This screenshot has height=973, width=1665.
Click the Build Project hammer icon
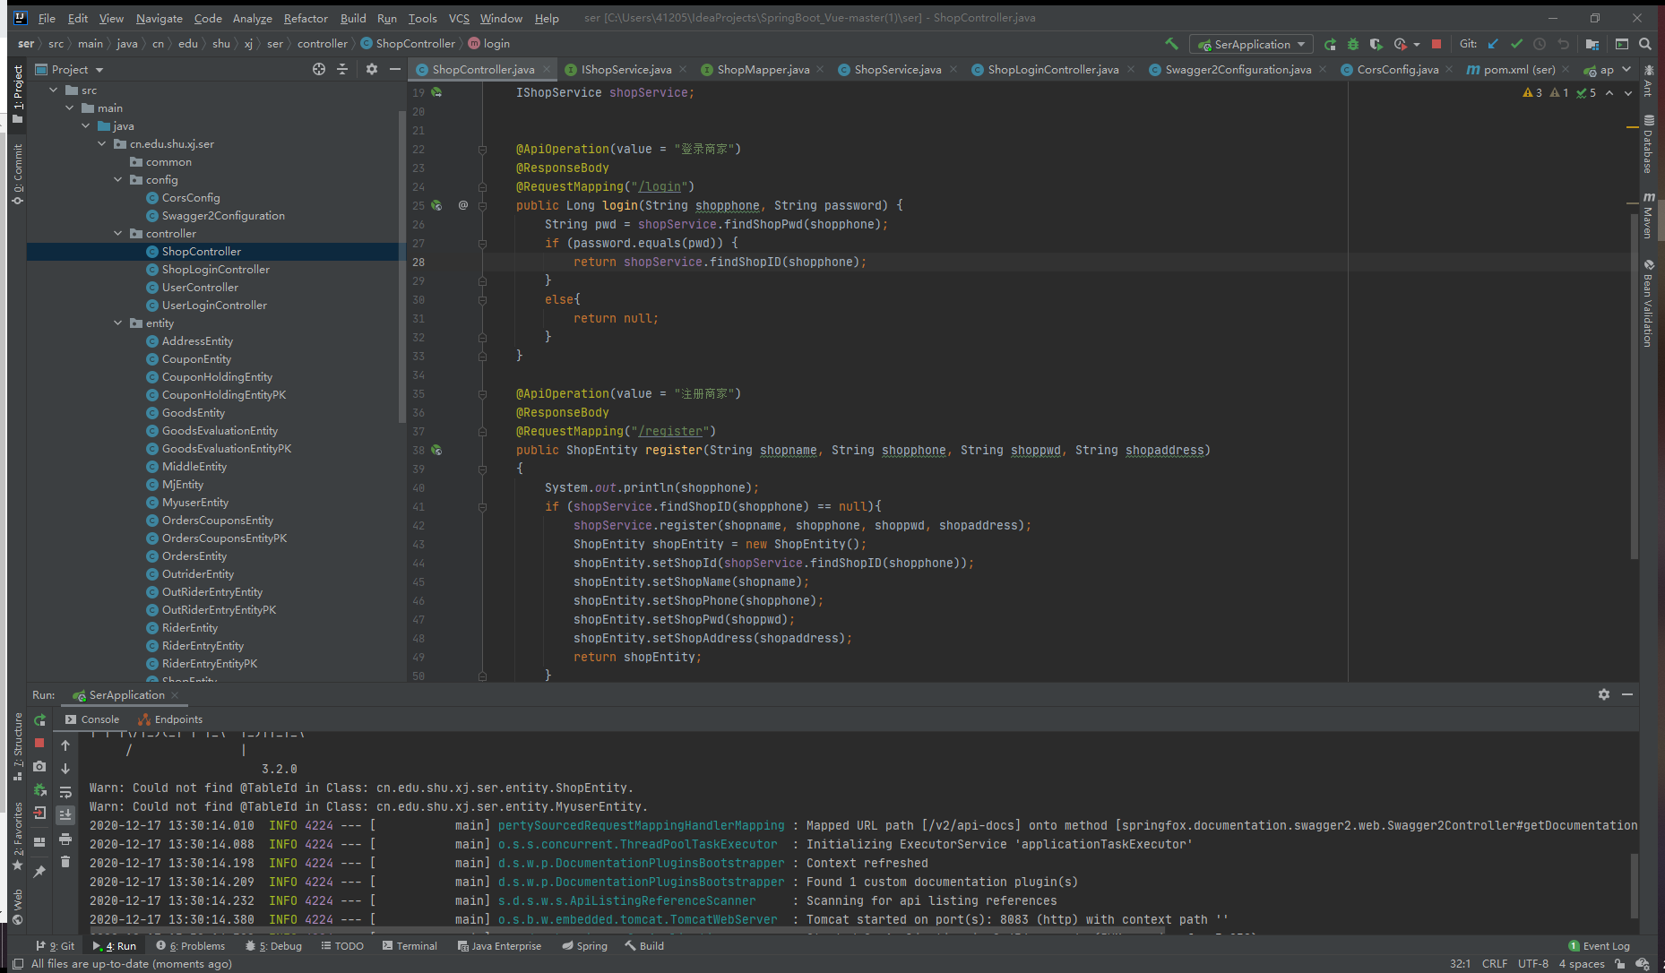point(1171,44)
